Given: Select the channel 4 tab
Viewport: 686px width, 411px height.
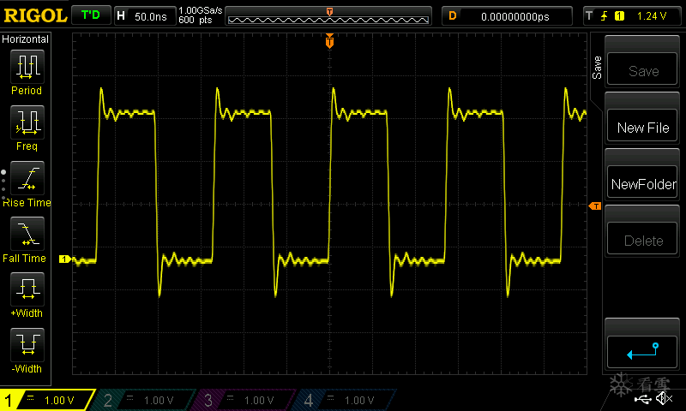Looking at the screenshot, I should (x=345, y=400).
